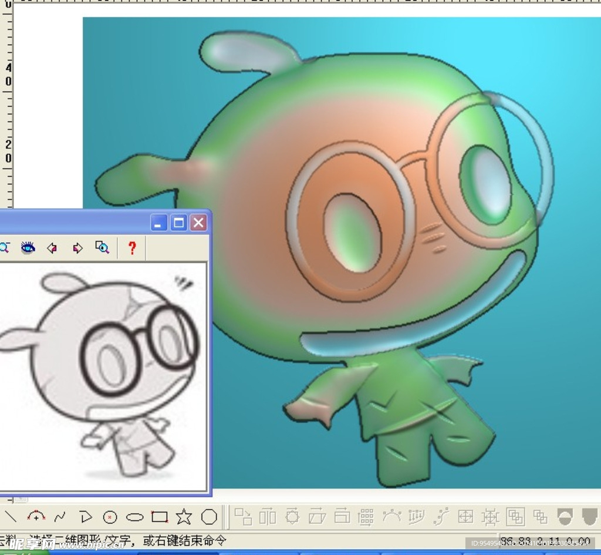601x555 pixels.
Task: Close the reference image viewer window
Action: [198, 223]
